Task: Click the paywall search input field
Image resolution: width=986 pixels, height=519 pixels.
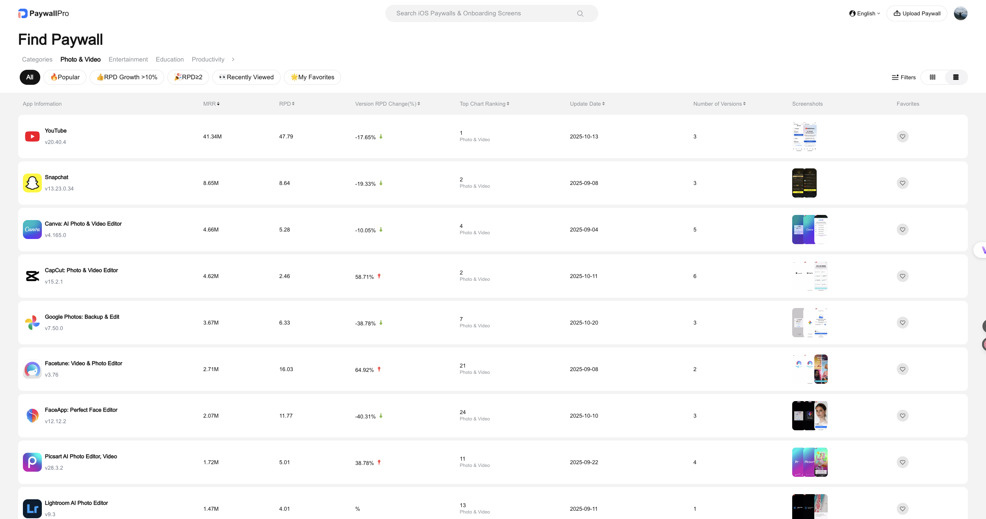Action: click(x=482, y=13)
